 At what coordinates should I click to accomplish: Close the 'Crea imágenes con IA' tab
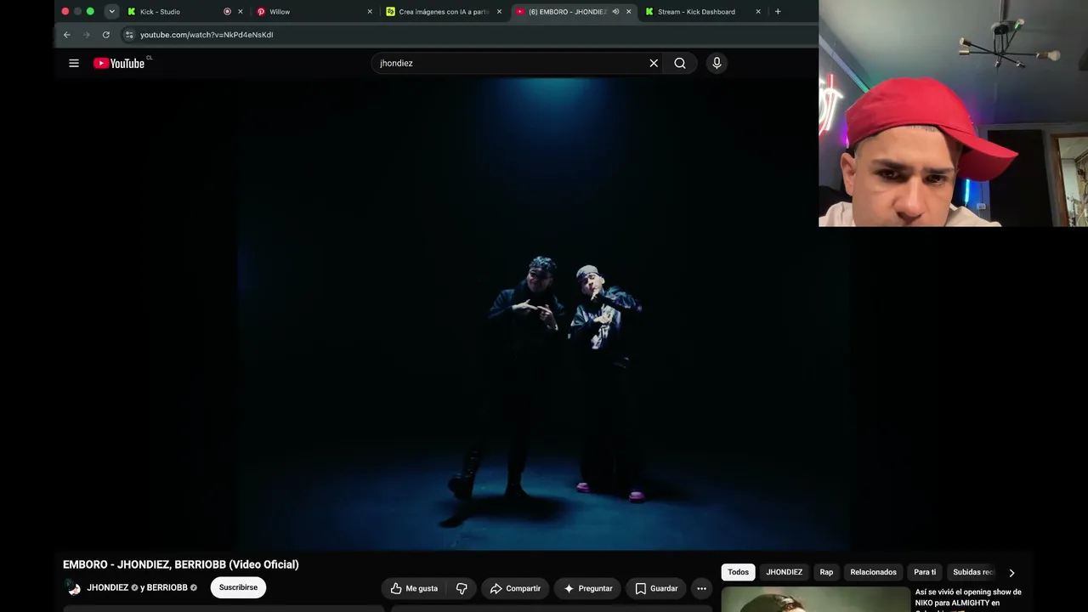499,12
